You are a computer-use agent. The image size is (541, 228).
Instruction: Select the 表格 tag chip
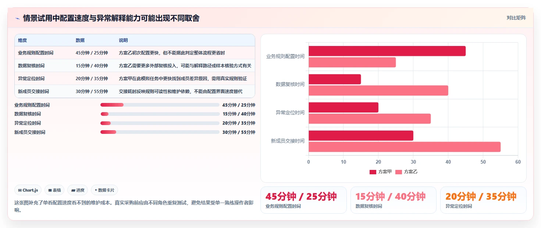click(54, 190)
